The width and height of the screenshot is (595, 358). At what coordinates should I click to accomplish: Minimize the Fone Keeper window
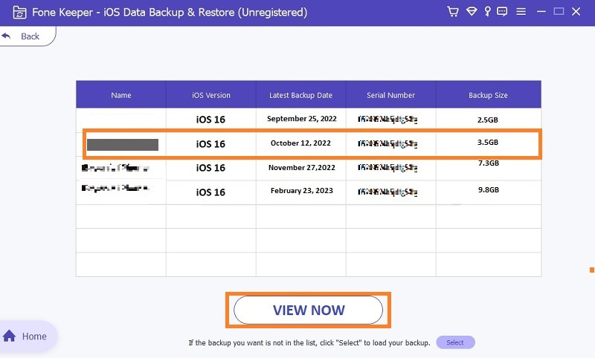540,12
